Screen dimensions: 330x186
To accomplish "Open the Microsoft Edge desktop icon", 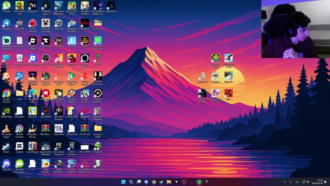I will click(32, 96).
